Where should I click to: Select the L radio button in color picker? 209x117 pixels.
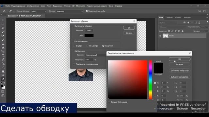point(174,83)
